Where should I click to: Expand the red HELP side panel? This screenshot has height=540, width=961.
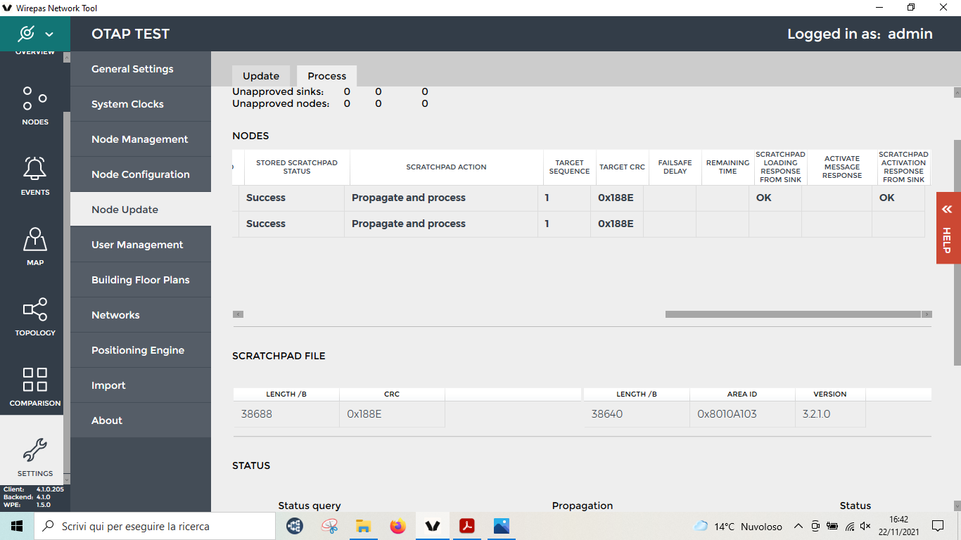tap(948, 227)
